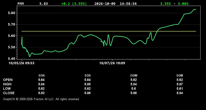Viewport: 206px width, 110px height.
Task: Click the yellow horizontal reference line
Action: point(109,31)
